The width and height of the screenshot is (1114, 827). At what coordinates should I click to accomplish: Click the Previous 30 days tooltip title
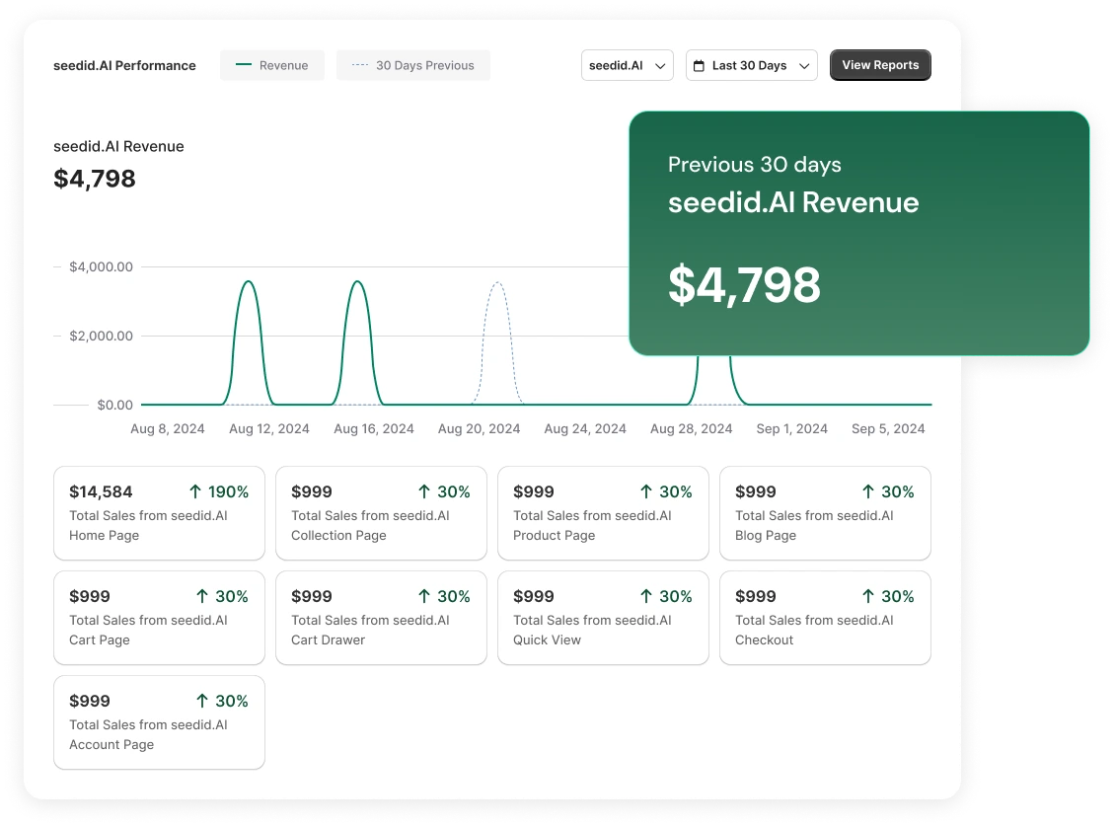755,165
